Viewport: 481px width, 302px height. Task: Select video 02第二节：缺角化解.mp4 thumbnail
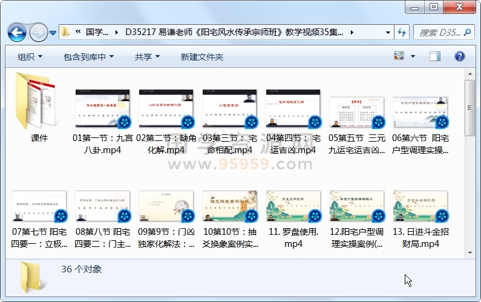166,108
